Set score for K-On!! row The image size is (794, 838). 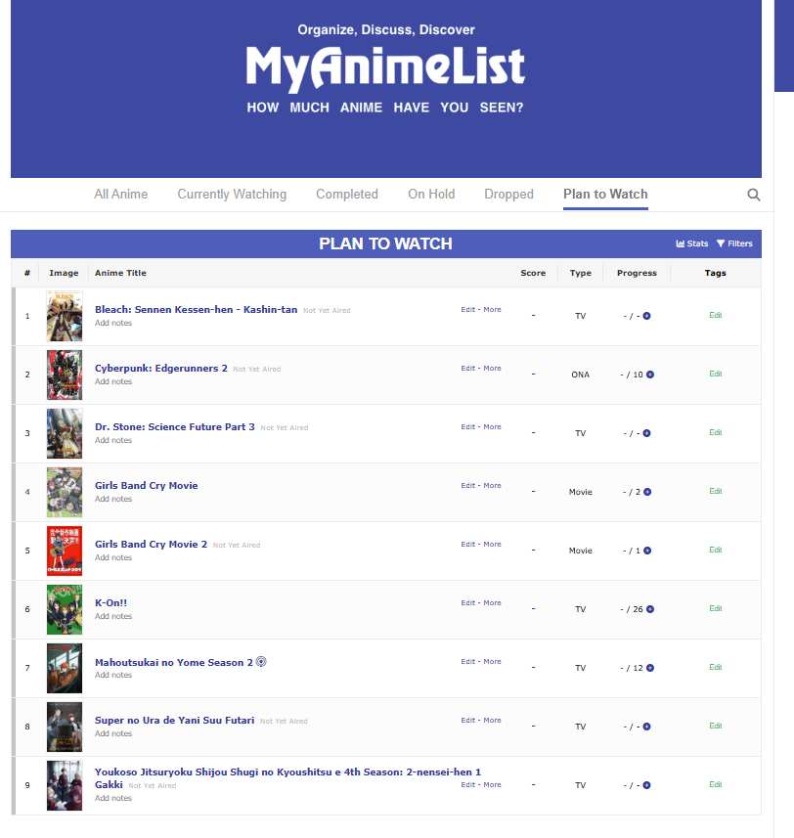pos(533,609)
